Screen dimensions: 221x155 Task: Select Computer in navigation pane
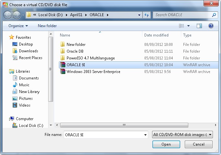[x=25, y=119]
